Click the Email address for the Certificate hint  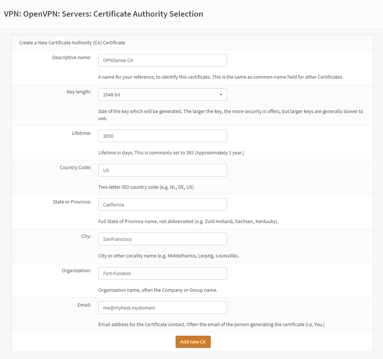coord(211,325)
